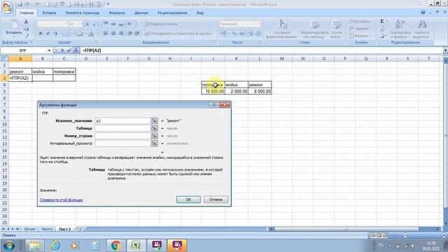Click the formula bar confirm checkmark icon
Viewport: 448px width, 252px height.
click(x=69, y=50)
